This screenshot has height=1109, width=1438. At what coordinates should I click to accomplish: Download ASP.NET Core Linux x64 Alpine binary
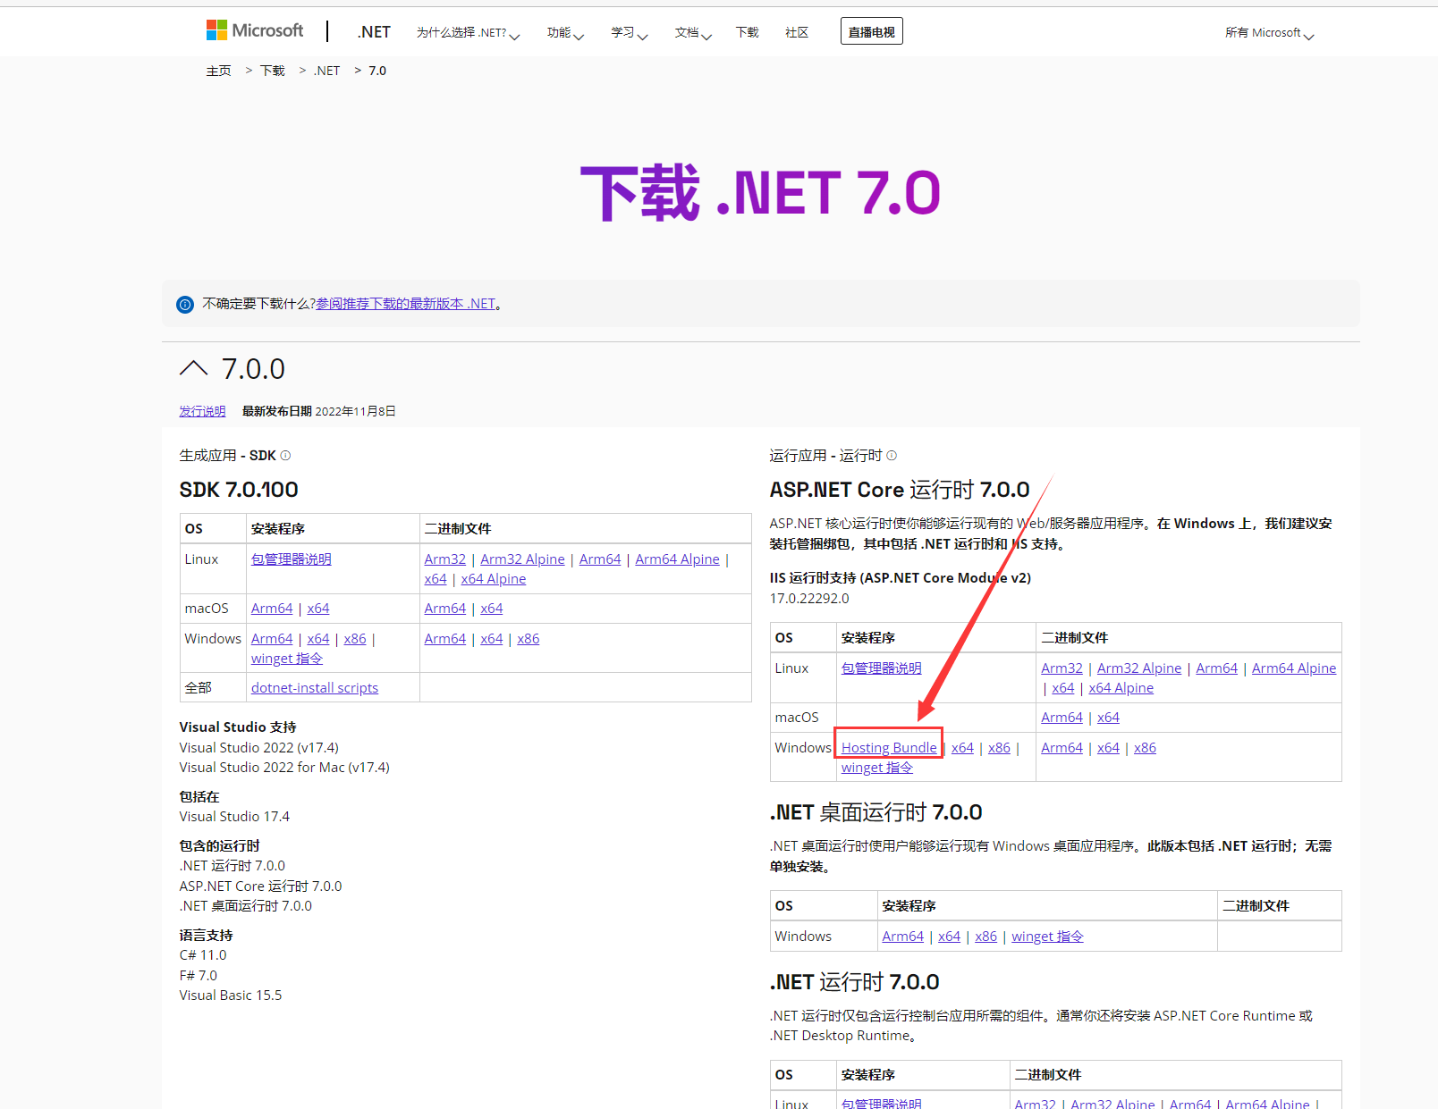click(x=1121, y=688)
